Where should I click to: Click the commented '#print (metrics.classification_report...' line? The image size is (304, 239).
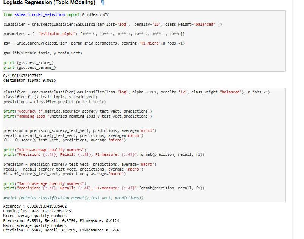click(x=73, y=198)
